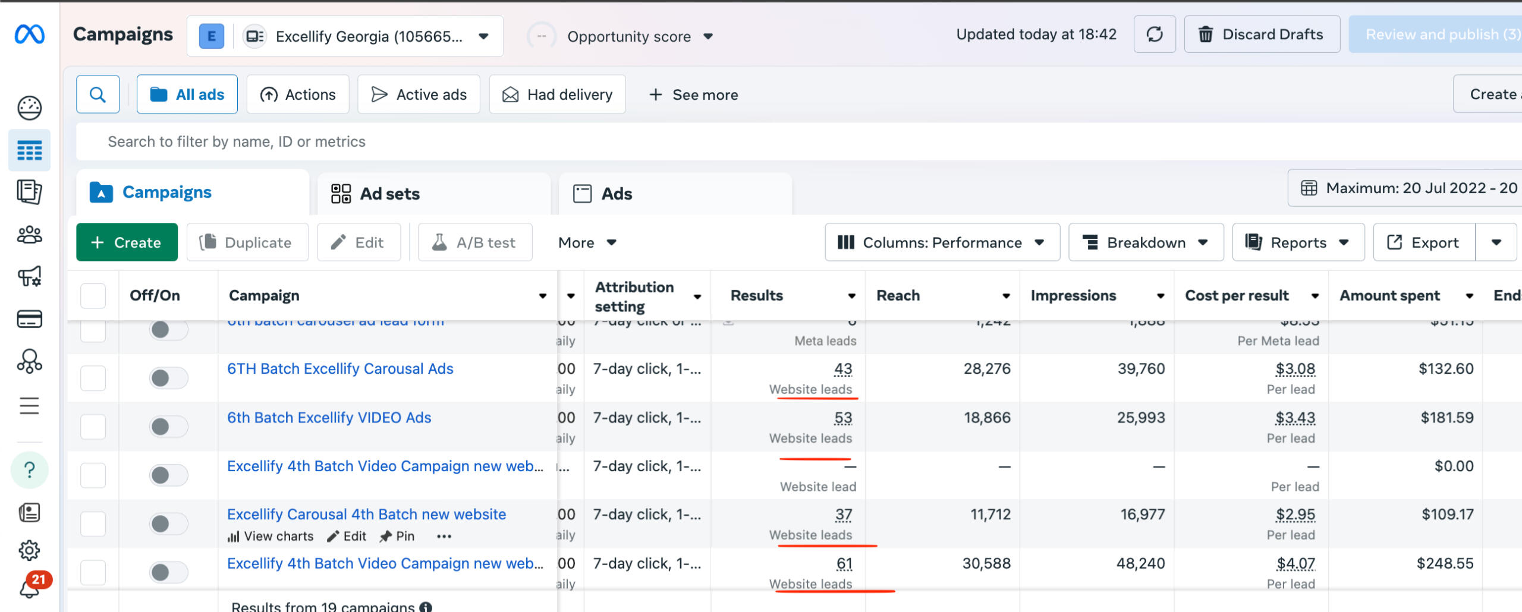Image resolution: width=1522 pixels, height=612 pixels.
Task: Open Help question mark icon
Action: tap(29, 470)
